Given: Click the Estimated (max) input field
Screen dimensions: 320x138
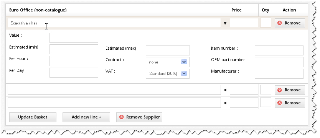Looking at the screenshot, I should click(168, 50).
